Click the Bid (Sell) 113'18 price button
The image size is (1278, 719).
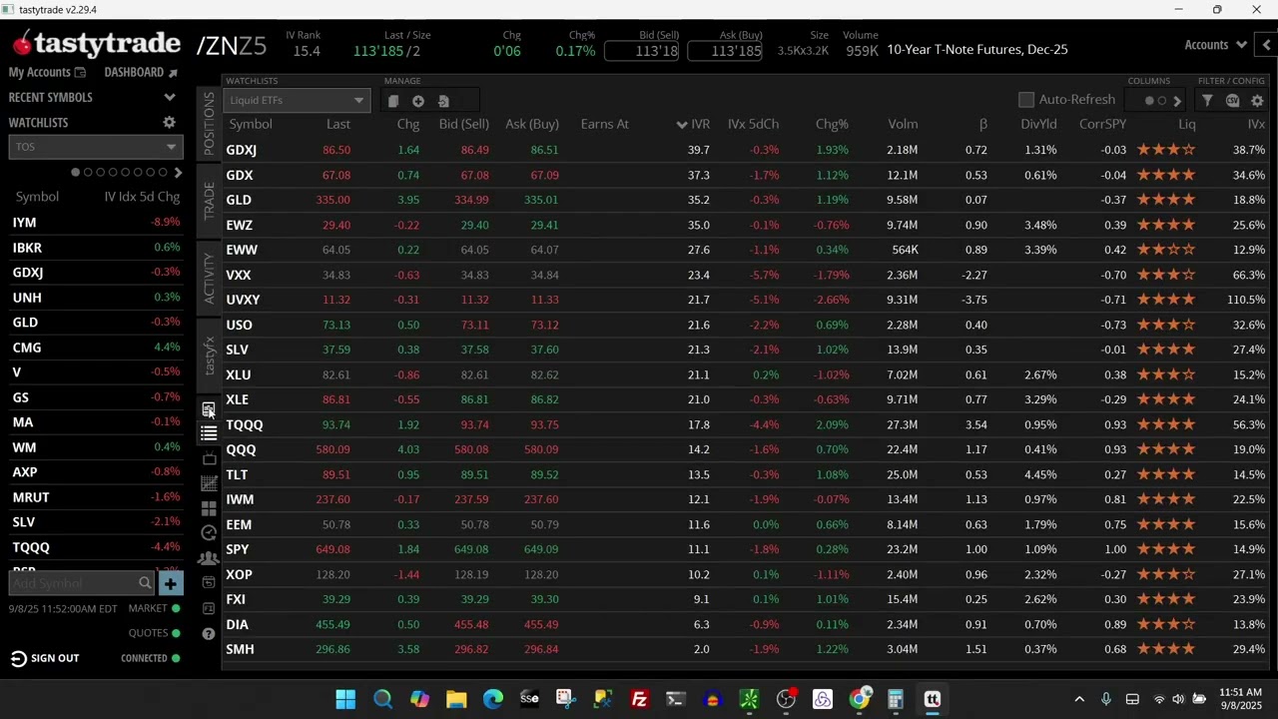(x=641, y=51)
